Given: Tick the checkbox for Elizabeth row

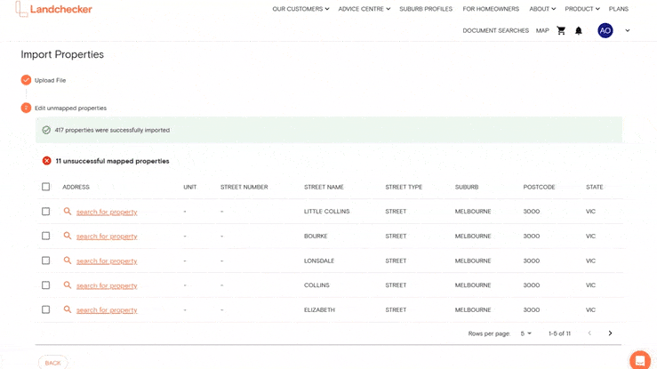Looking at the screenshot, I should pyautogui.click(x=45, y=309).
